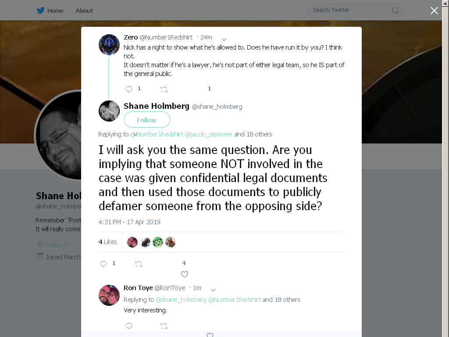The image size is (449, 337).
Task: Open the @jacob_stemmer mention link
Action: click(x=208, y=134)
